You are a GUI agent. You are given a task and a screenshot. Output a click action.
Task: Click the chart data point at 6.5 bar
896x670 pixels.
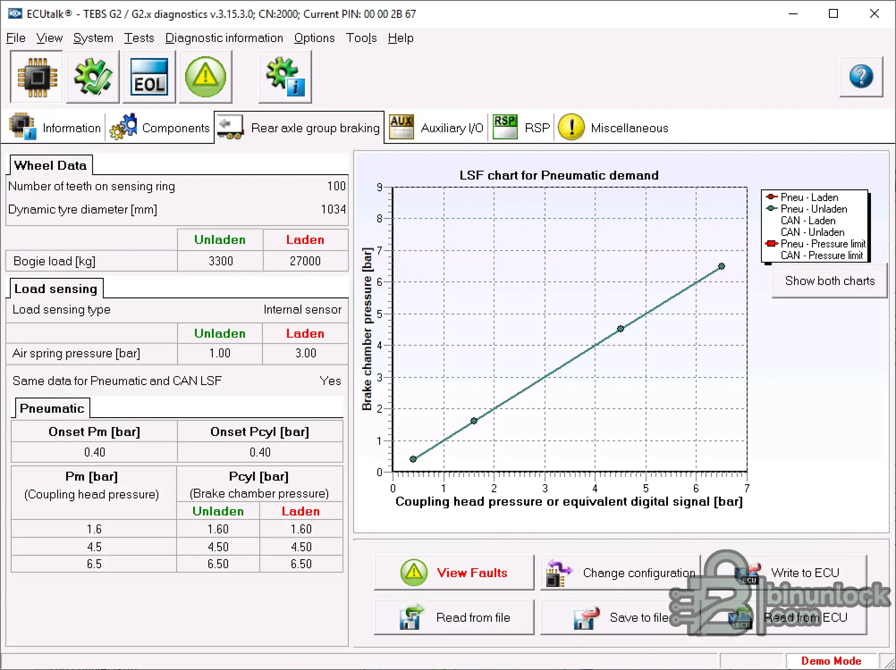[x=721, y=266]
